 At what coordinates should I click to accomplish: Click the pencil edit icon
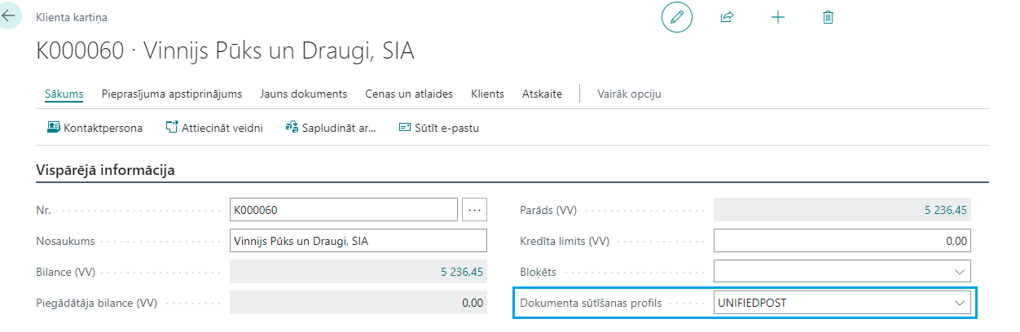[676, 17]
